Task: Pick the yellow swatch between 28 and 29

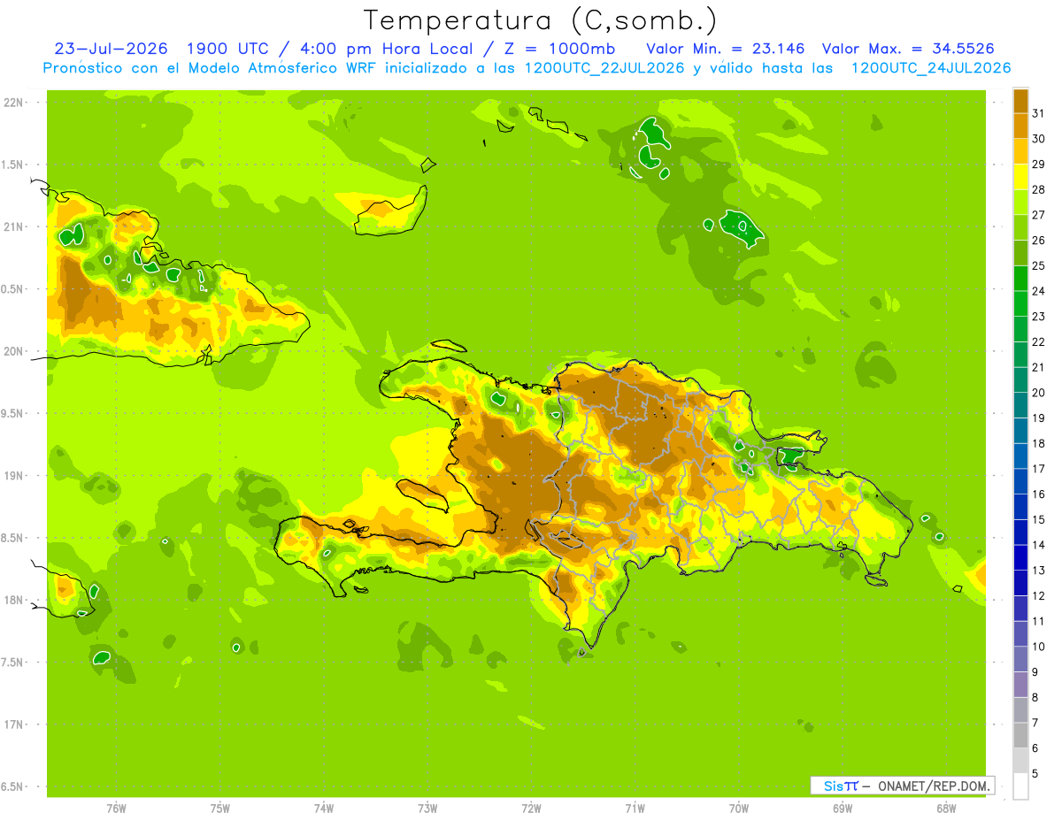Action: [1020, 176]
